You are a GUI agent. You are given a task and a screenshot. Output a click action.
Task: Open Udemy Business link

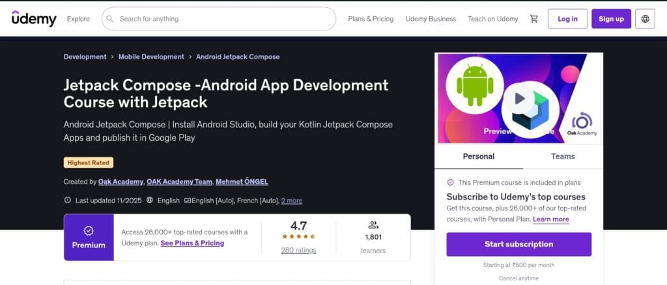(431, 19)
